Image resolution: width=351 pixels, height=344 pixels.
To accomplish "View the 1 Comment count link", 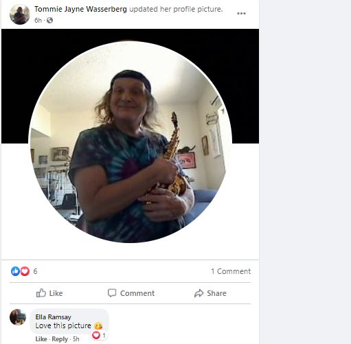I will pos(231,271).
